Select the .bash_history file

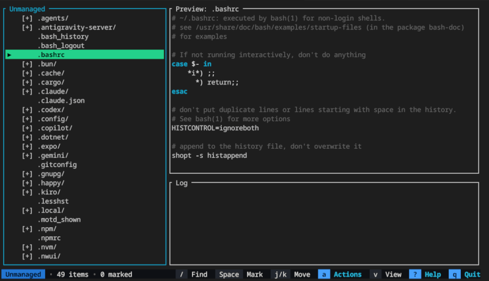click(63, 37)
